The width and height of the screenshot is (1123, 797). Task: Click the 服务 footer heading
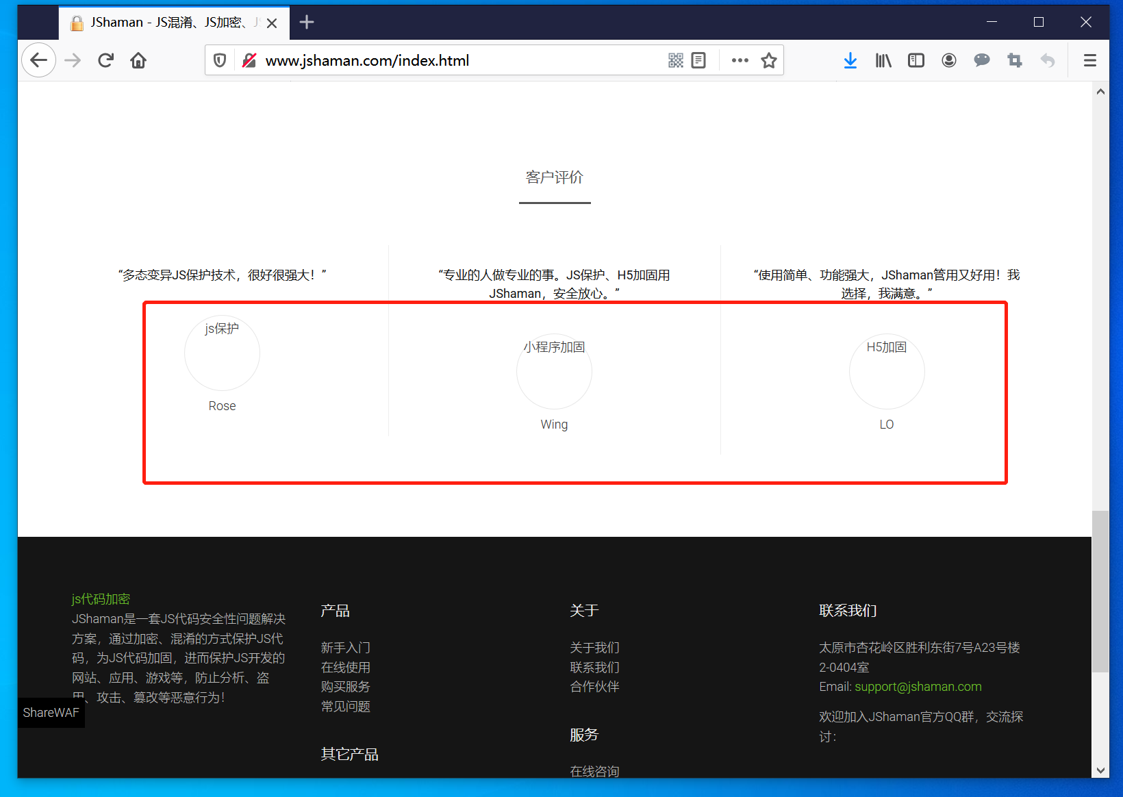pyautogui.click(x=585, y=735)
